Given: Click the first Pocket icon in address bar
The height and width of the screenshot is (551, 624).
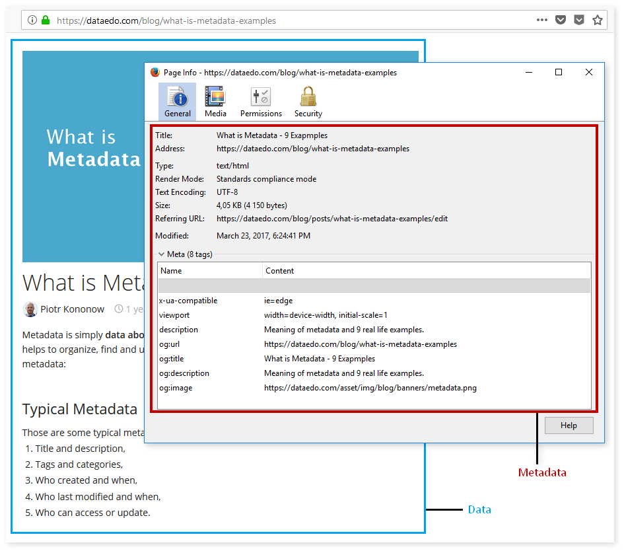Looking at the screenshot, I should 560,20.
